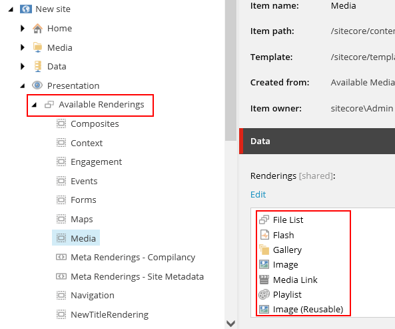This screenshot has height=329, width=395.
Task: Click the New site globe icon
Action: point(26,9)
